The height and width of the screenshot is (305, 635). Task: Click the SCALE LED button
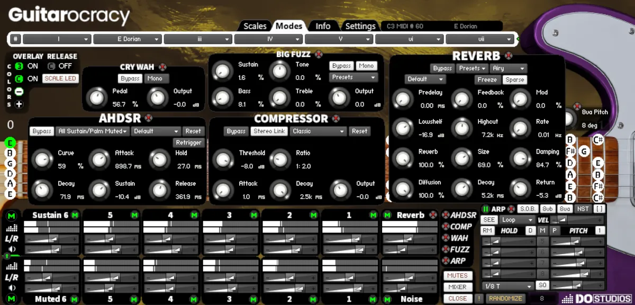click(x=60, y=78)
